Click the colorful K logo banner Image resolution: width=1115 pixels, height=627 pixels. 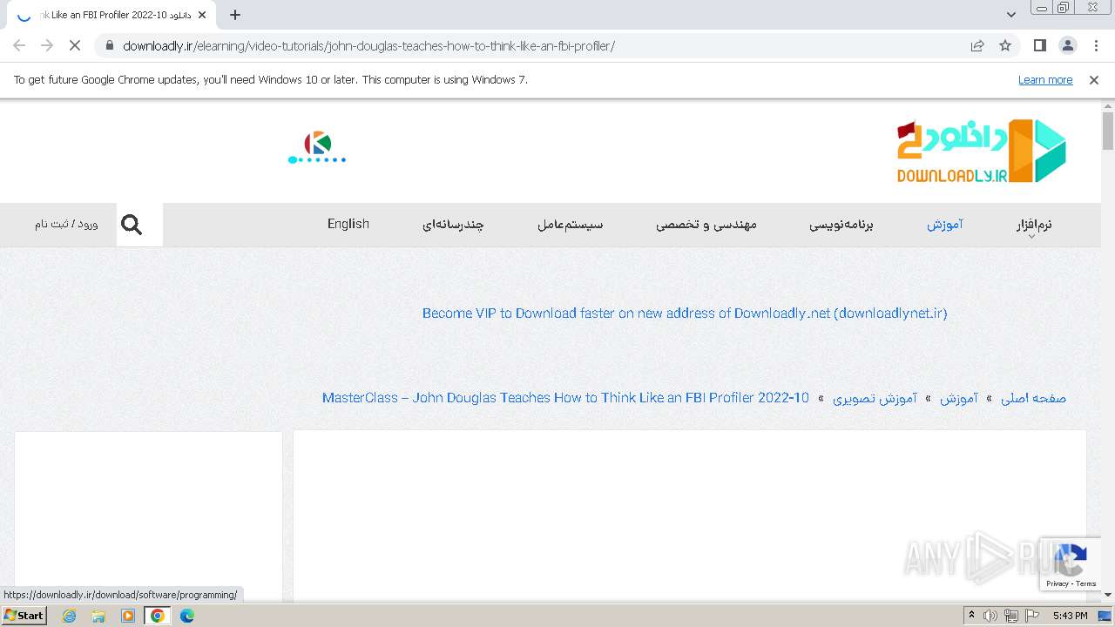(317, 147)
